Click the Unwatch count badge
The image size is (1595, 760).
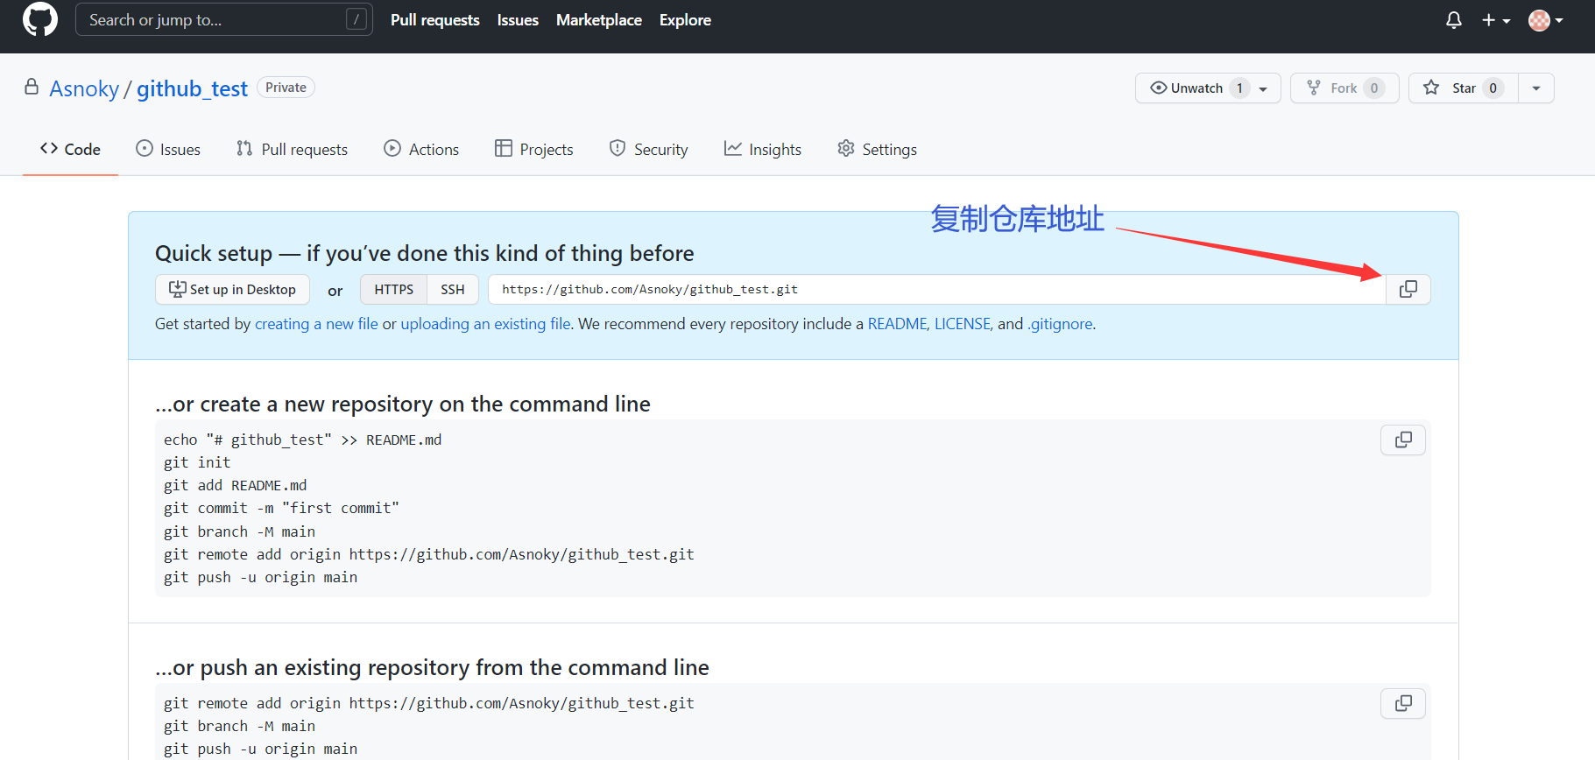1239,88
